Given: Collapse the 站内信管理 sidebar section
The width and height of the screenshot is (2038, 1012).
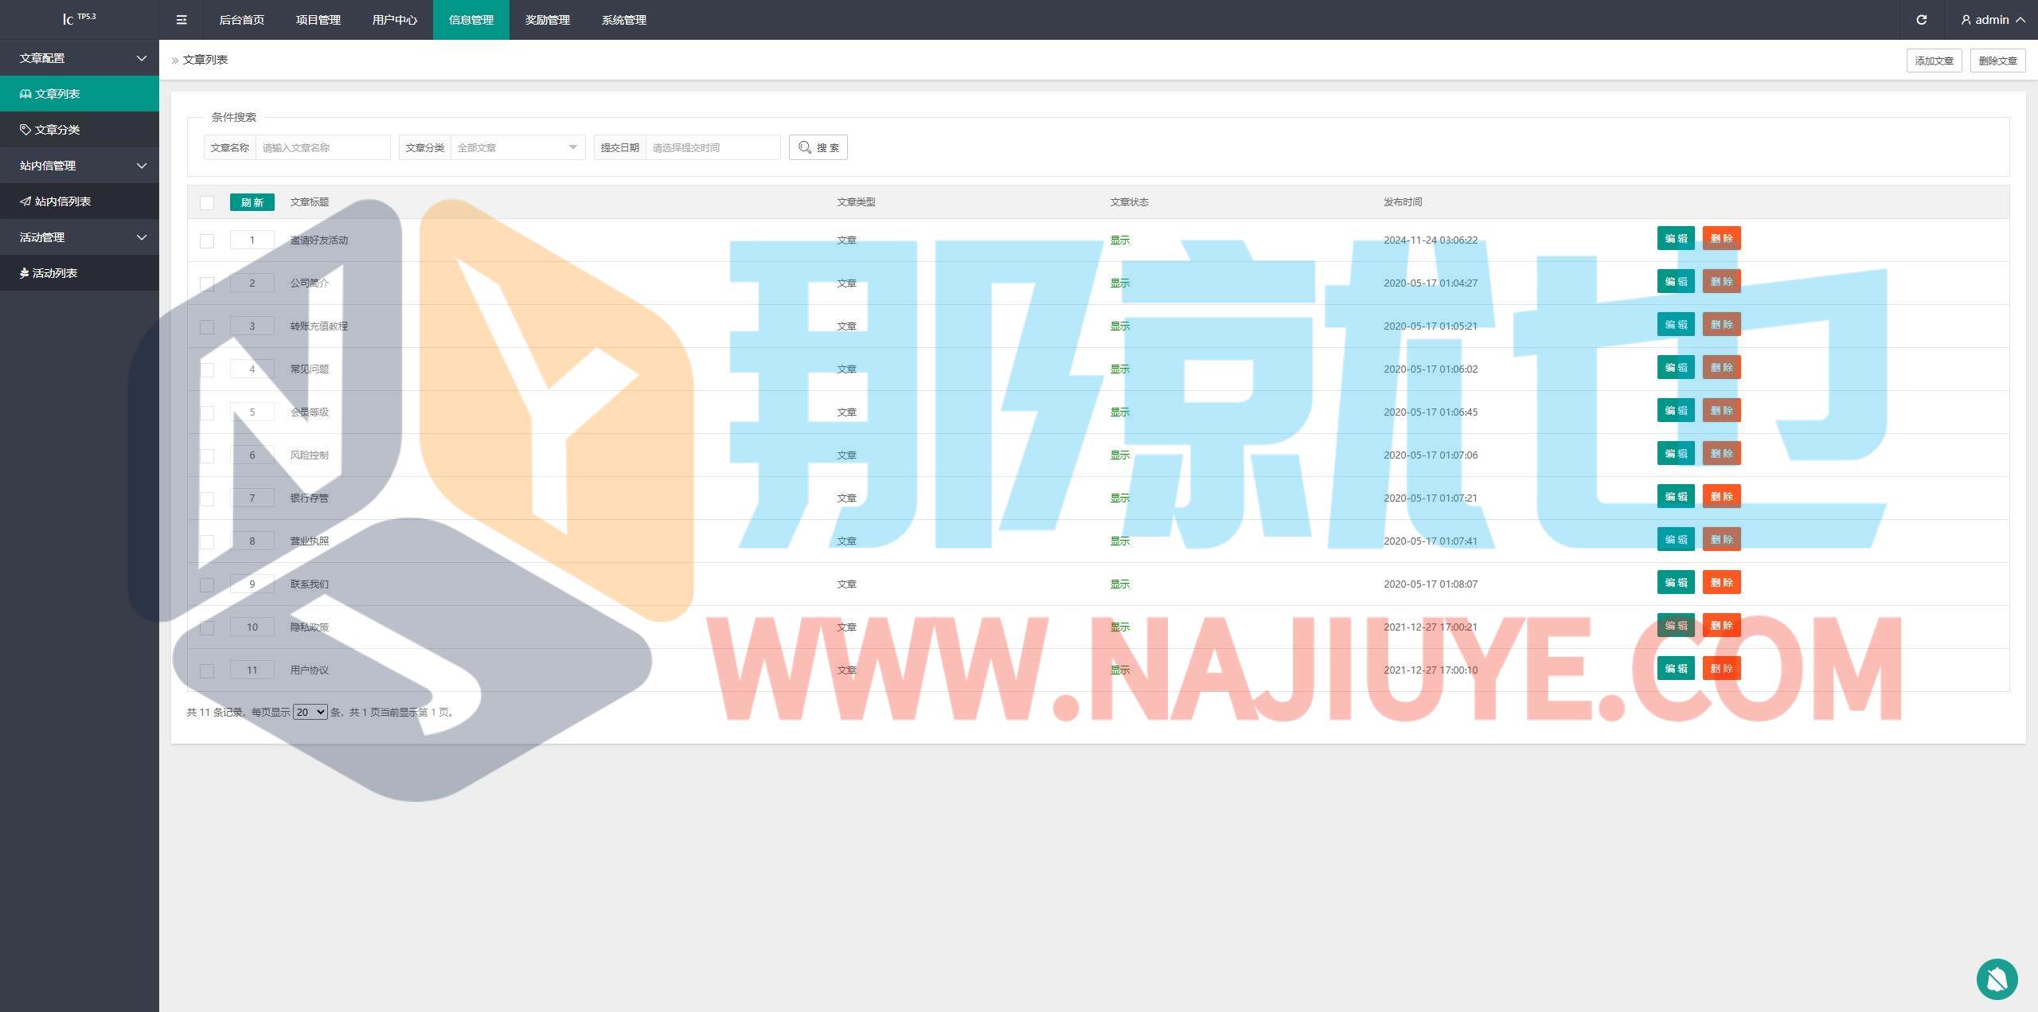Looking at the screenshot, I should [x=80, y=166].
